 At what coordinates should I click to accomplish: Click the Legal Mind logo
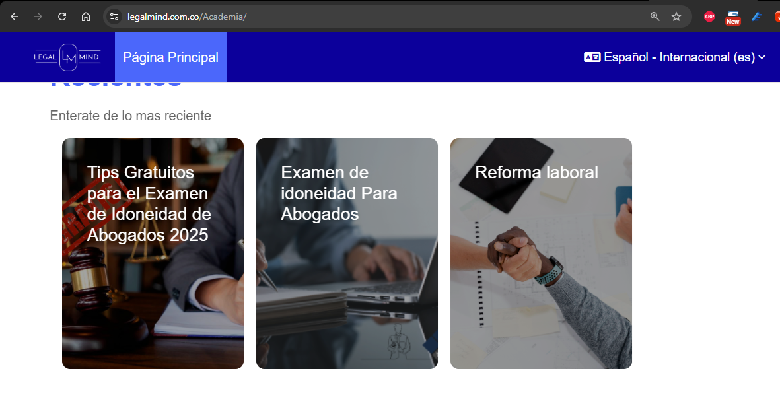[x=67, y=57]
